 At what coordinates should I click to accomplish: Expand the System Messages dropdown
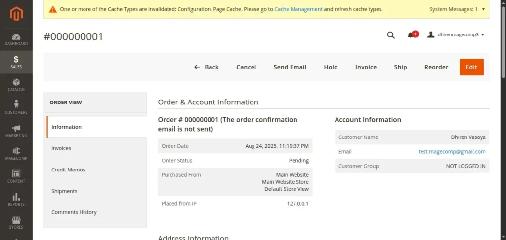coord(456,9)
